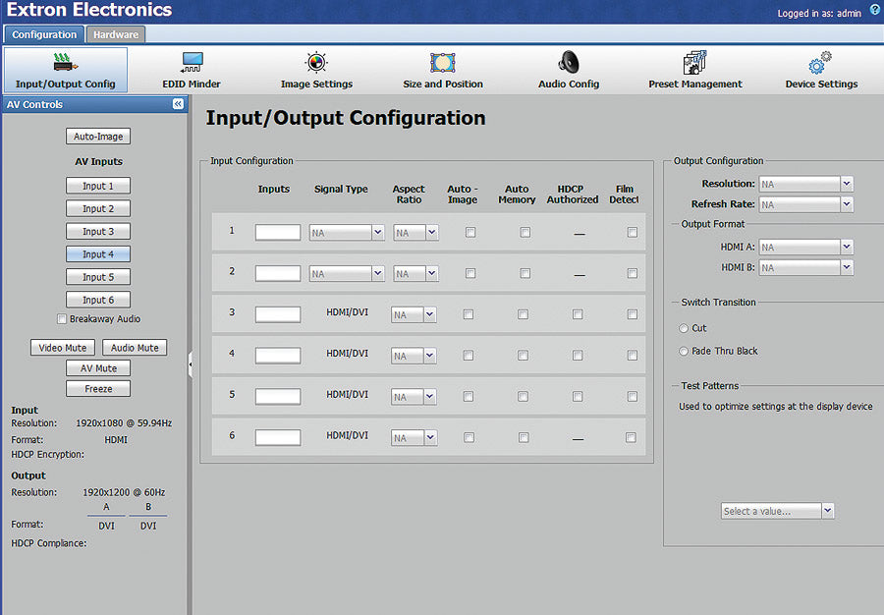Toggle Film Detect checkbox for input 4
The image size is (884, 615).
[632, 356]
